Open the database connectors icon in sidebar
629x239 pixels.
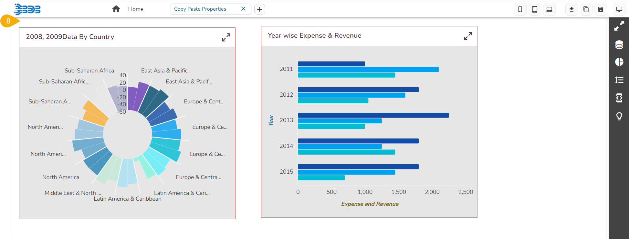click(619, 45)
